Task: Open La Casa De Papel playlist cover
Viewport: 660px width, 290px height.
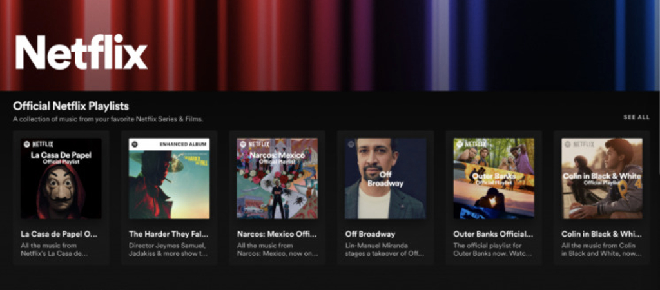Action: [x=61, y=179]
